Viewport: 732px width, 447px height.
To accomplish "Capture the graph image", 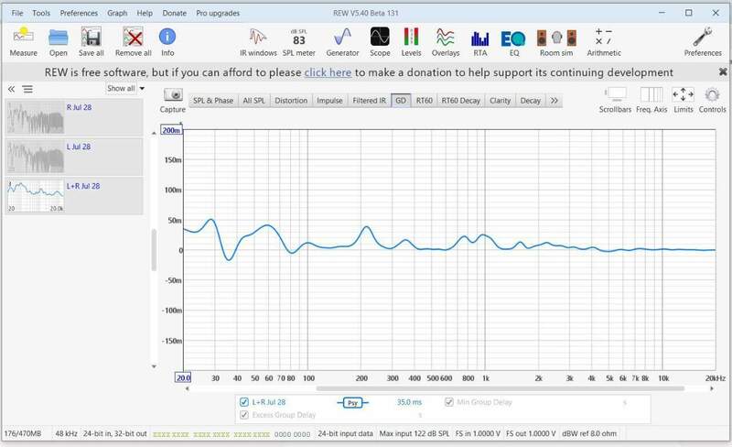I will [173, 100].
